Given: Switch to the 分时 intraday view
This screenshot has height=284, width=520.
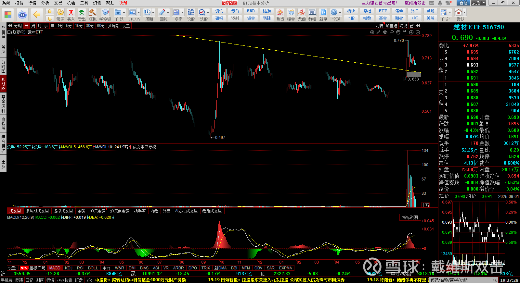Looking at the screenshot, I should pos(18,26).
